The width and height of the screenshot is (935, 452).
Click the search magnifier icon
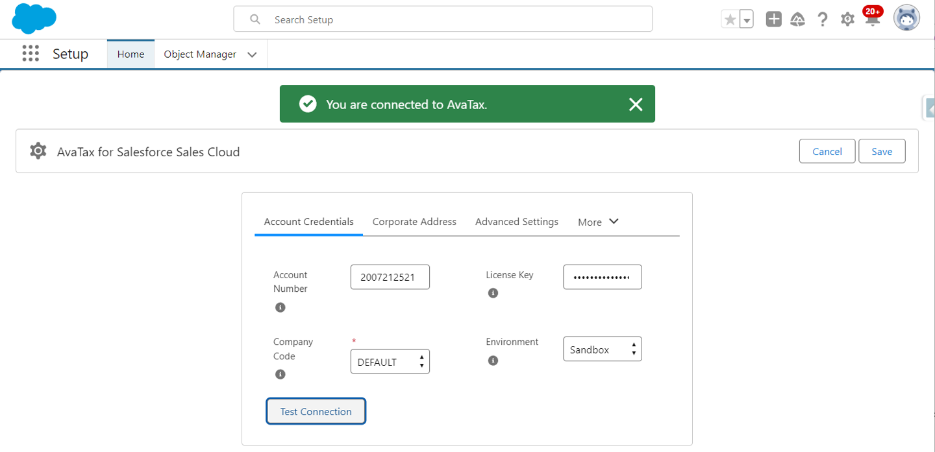pos(255,19)
